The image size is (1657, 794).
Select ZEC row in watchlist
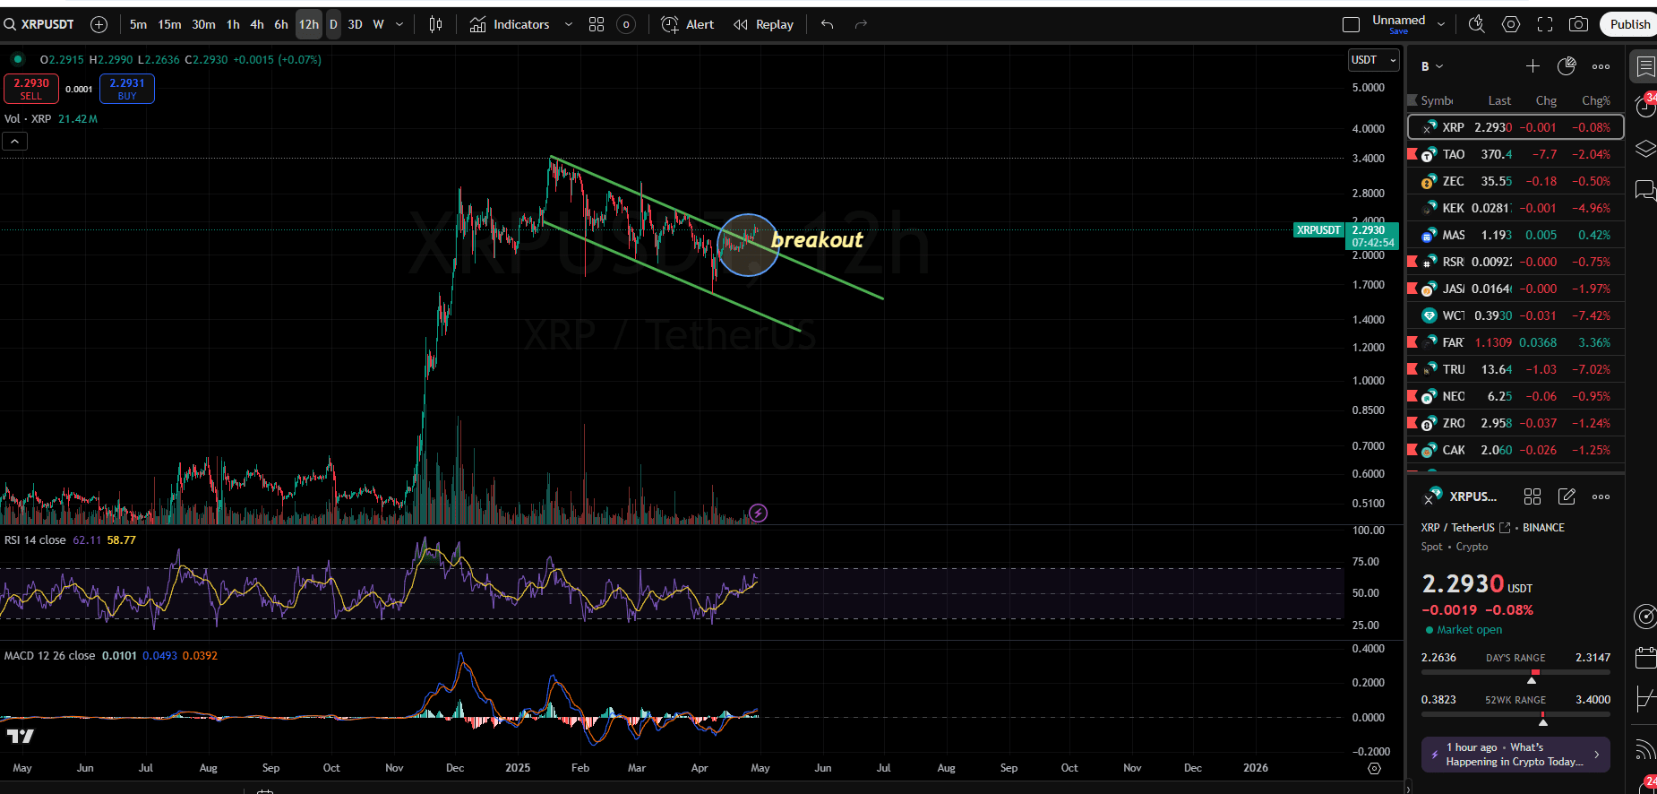tap(1515, 181)
